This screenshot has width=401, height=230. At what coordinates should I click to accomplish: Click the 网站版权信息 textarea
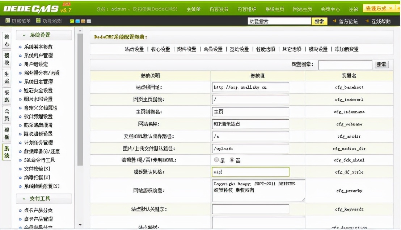(x=258, y=190)
